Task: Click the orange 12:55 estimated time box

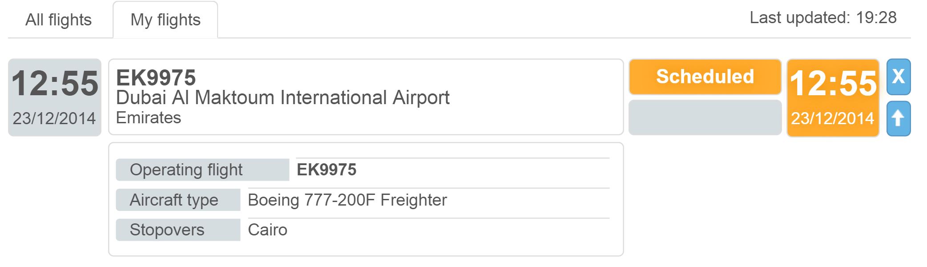Action: [x=833, y=98]
